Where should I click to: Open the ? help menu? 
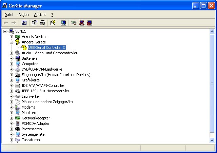pyautogui.click(x=52, y=15)
